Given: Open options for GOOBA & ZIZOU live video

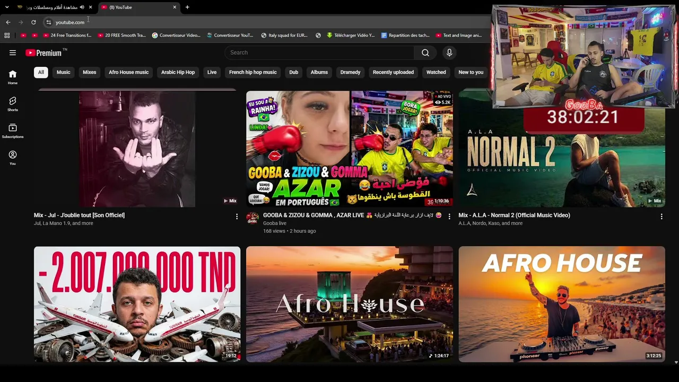Looking at the screenshot, I should [x=449, y=216].
